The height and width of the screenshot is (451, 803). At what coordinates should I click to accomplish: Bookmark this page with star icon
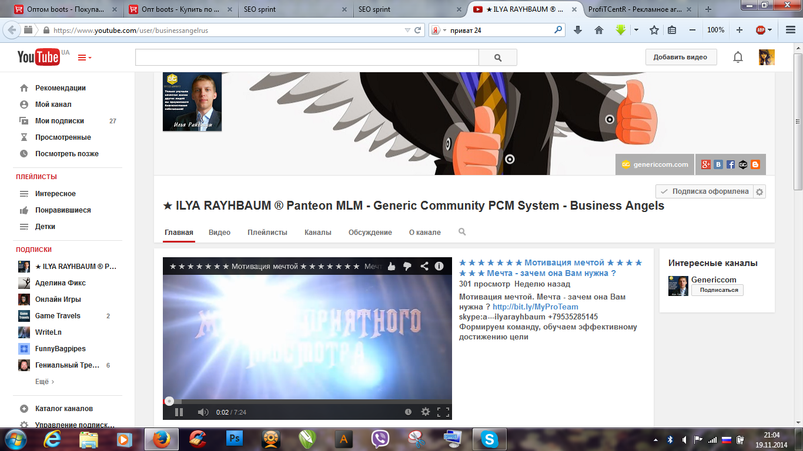(x=654, y=30)
